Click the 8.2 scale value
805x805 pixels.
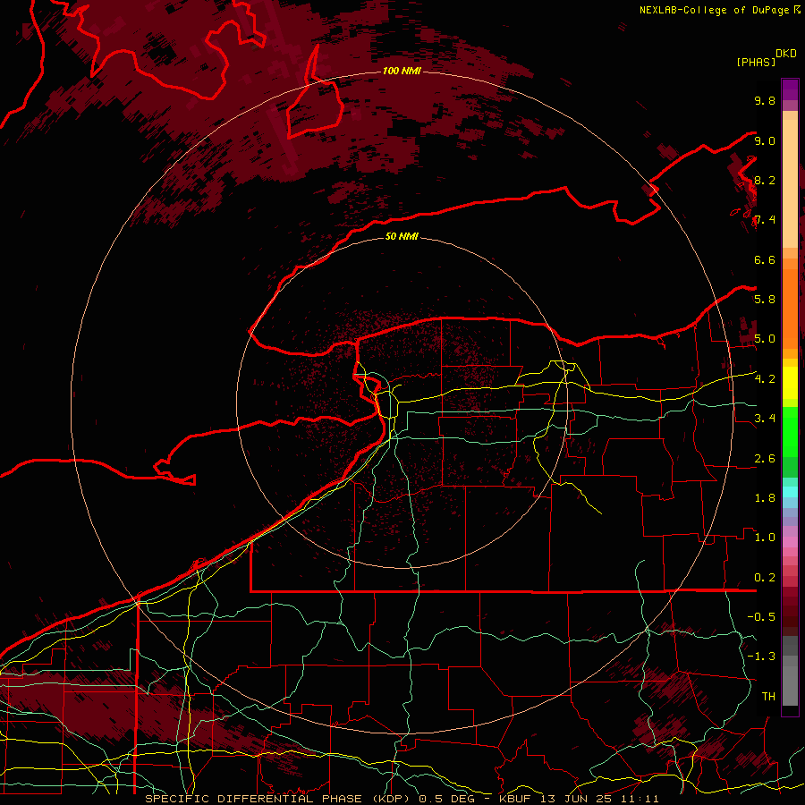coord(765,180)
